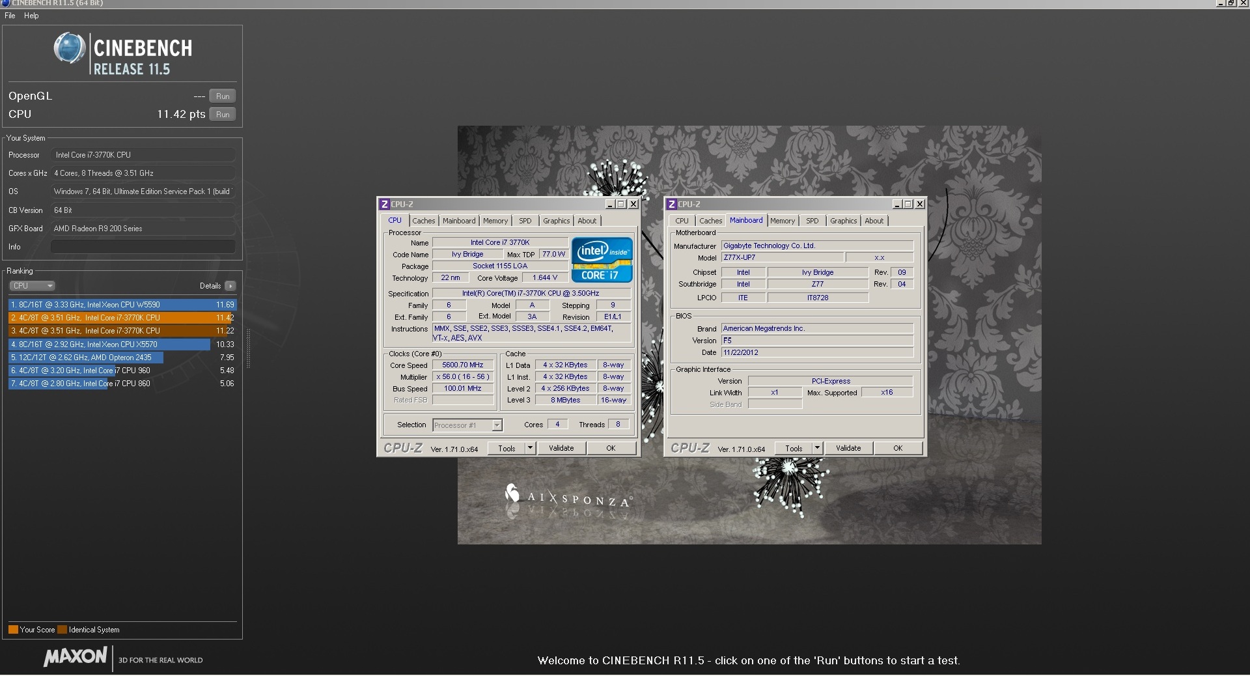
Task: Click OK in right CPU-Z window
Action: tap(898, 448)
